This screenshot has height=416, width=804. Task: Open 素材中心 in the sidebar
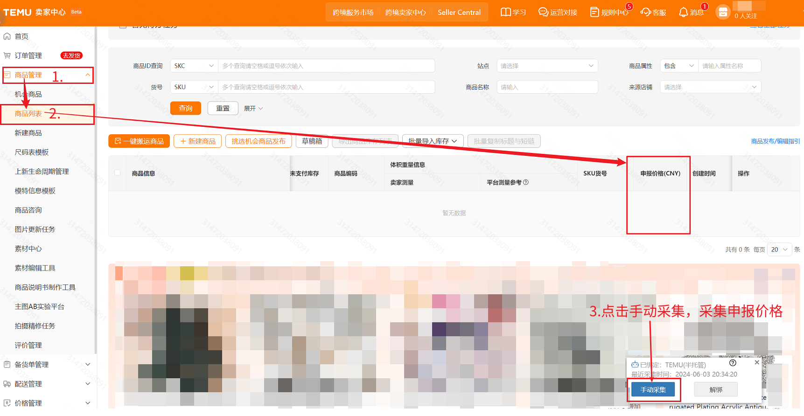(x=28, y=249)
